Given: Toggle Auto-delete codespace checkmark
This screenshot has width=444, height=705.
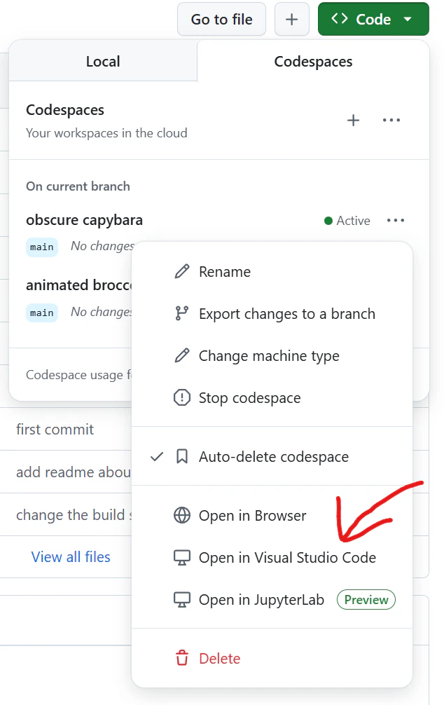Looking at the screenshot, I should [x=157, y=457].
